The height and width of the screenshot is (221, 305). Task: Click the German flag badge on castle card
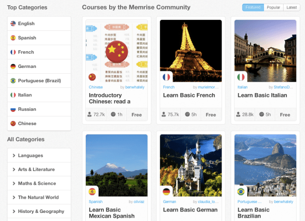click(166, 192)
